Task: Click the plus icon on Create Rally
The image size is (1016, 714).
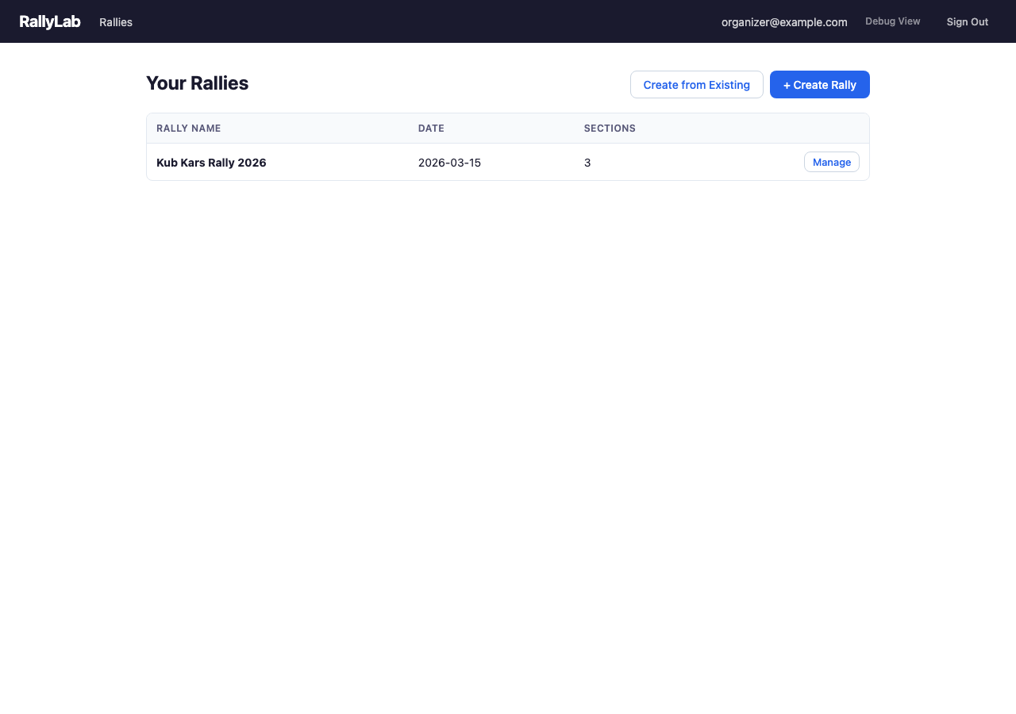Action: [x=787, y=84]
